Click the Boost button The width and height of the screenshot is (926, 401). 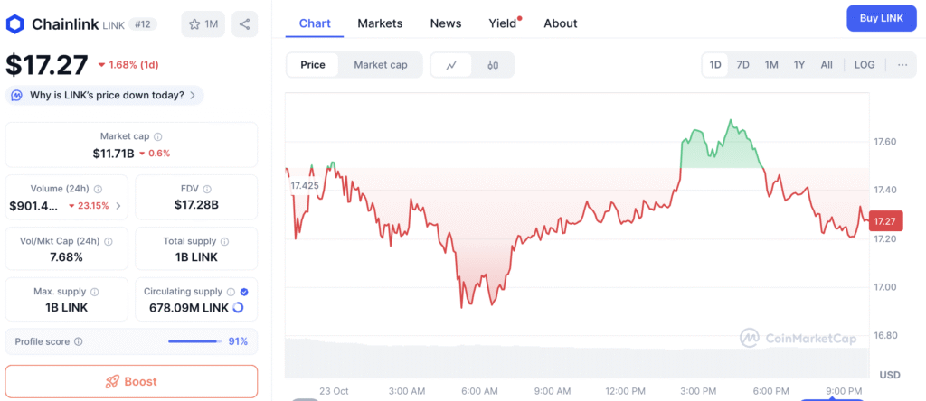(131, 381)
